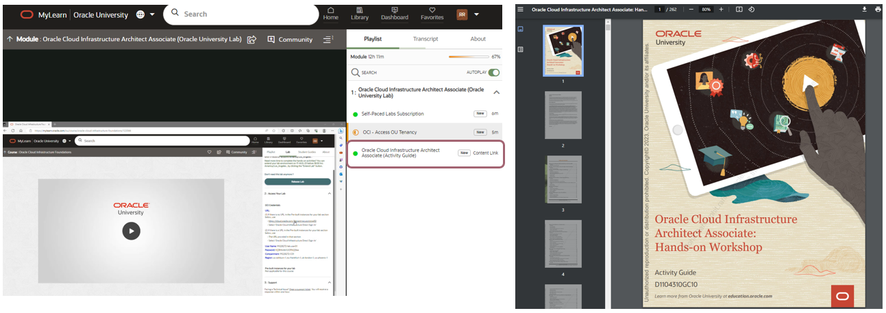Click back arrow in embedded browser
This screenshot has width=886, height=313.
pyautogui.click(x=5, y=130)
